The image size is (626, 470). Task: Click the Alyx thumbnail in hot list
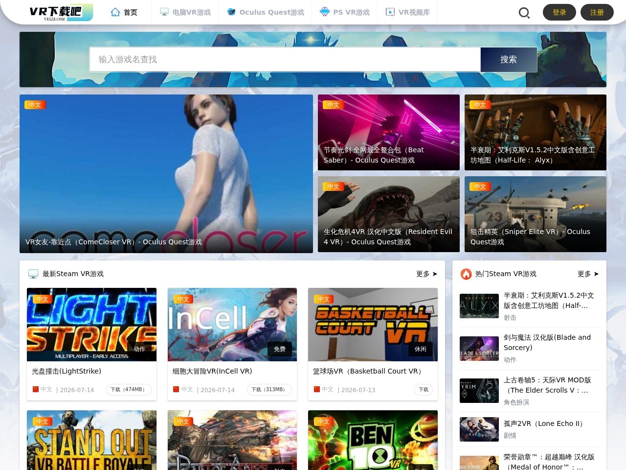[479, 306]
